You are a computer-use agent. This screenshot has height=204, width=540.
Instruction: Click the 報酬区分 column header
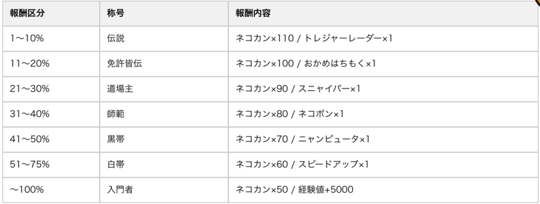click(51, 13)
